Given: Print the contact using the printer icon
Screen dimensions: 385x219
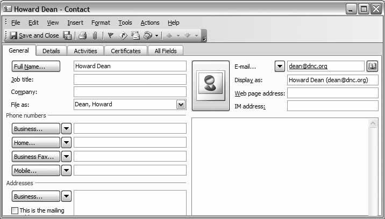Looking at the screenshot, I should (x=82, y=36).
